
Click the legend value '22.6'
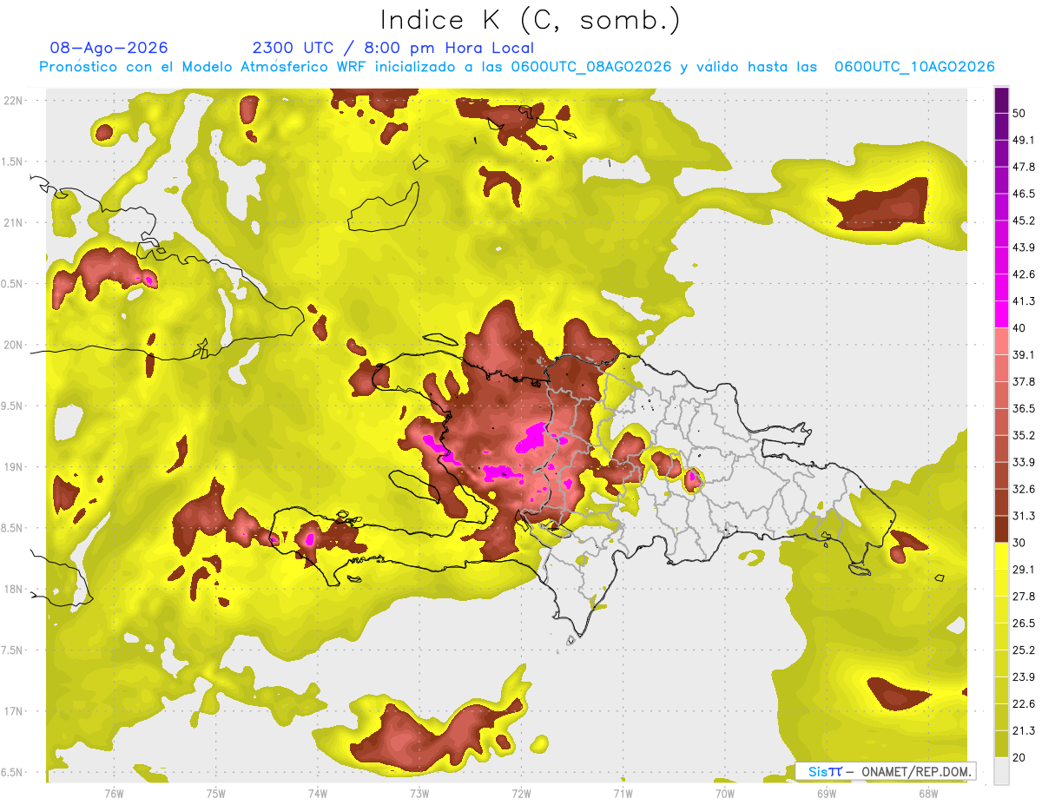click(1024, 703)
